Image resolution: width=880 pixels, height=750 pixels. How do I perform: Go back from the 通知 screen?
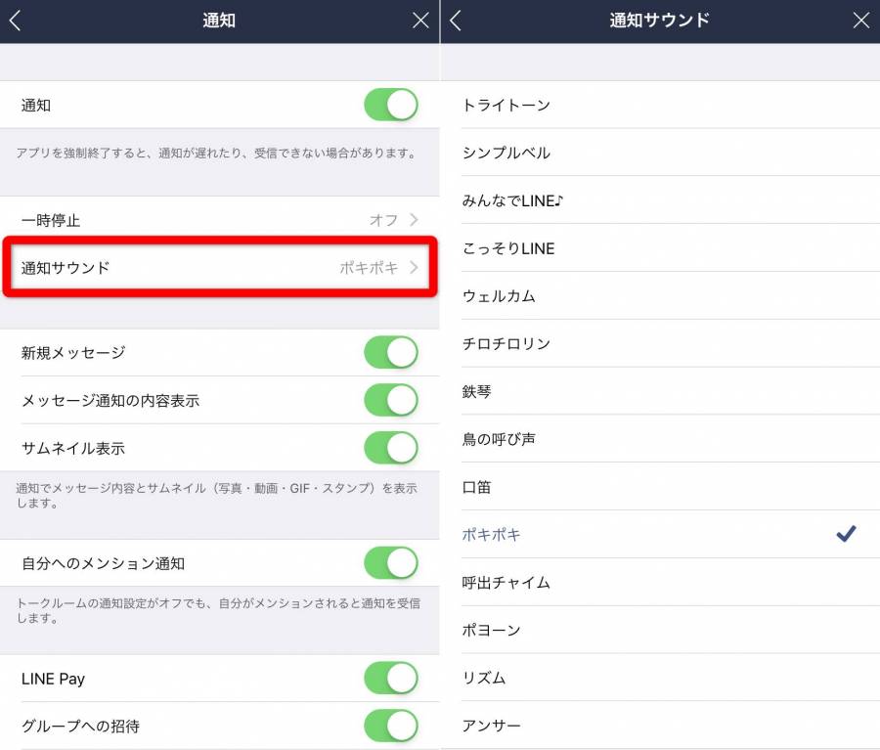coord(15,21)
